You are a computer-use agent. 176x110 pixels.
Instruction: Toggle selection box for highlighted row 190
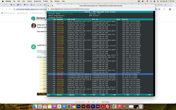tap(50, 74)
